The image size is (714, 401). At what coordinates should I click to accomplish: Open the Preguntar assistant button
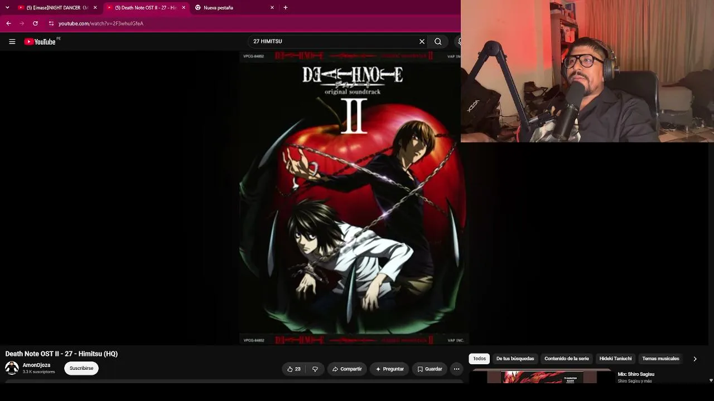point(389,369)
